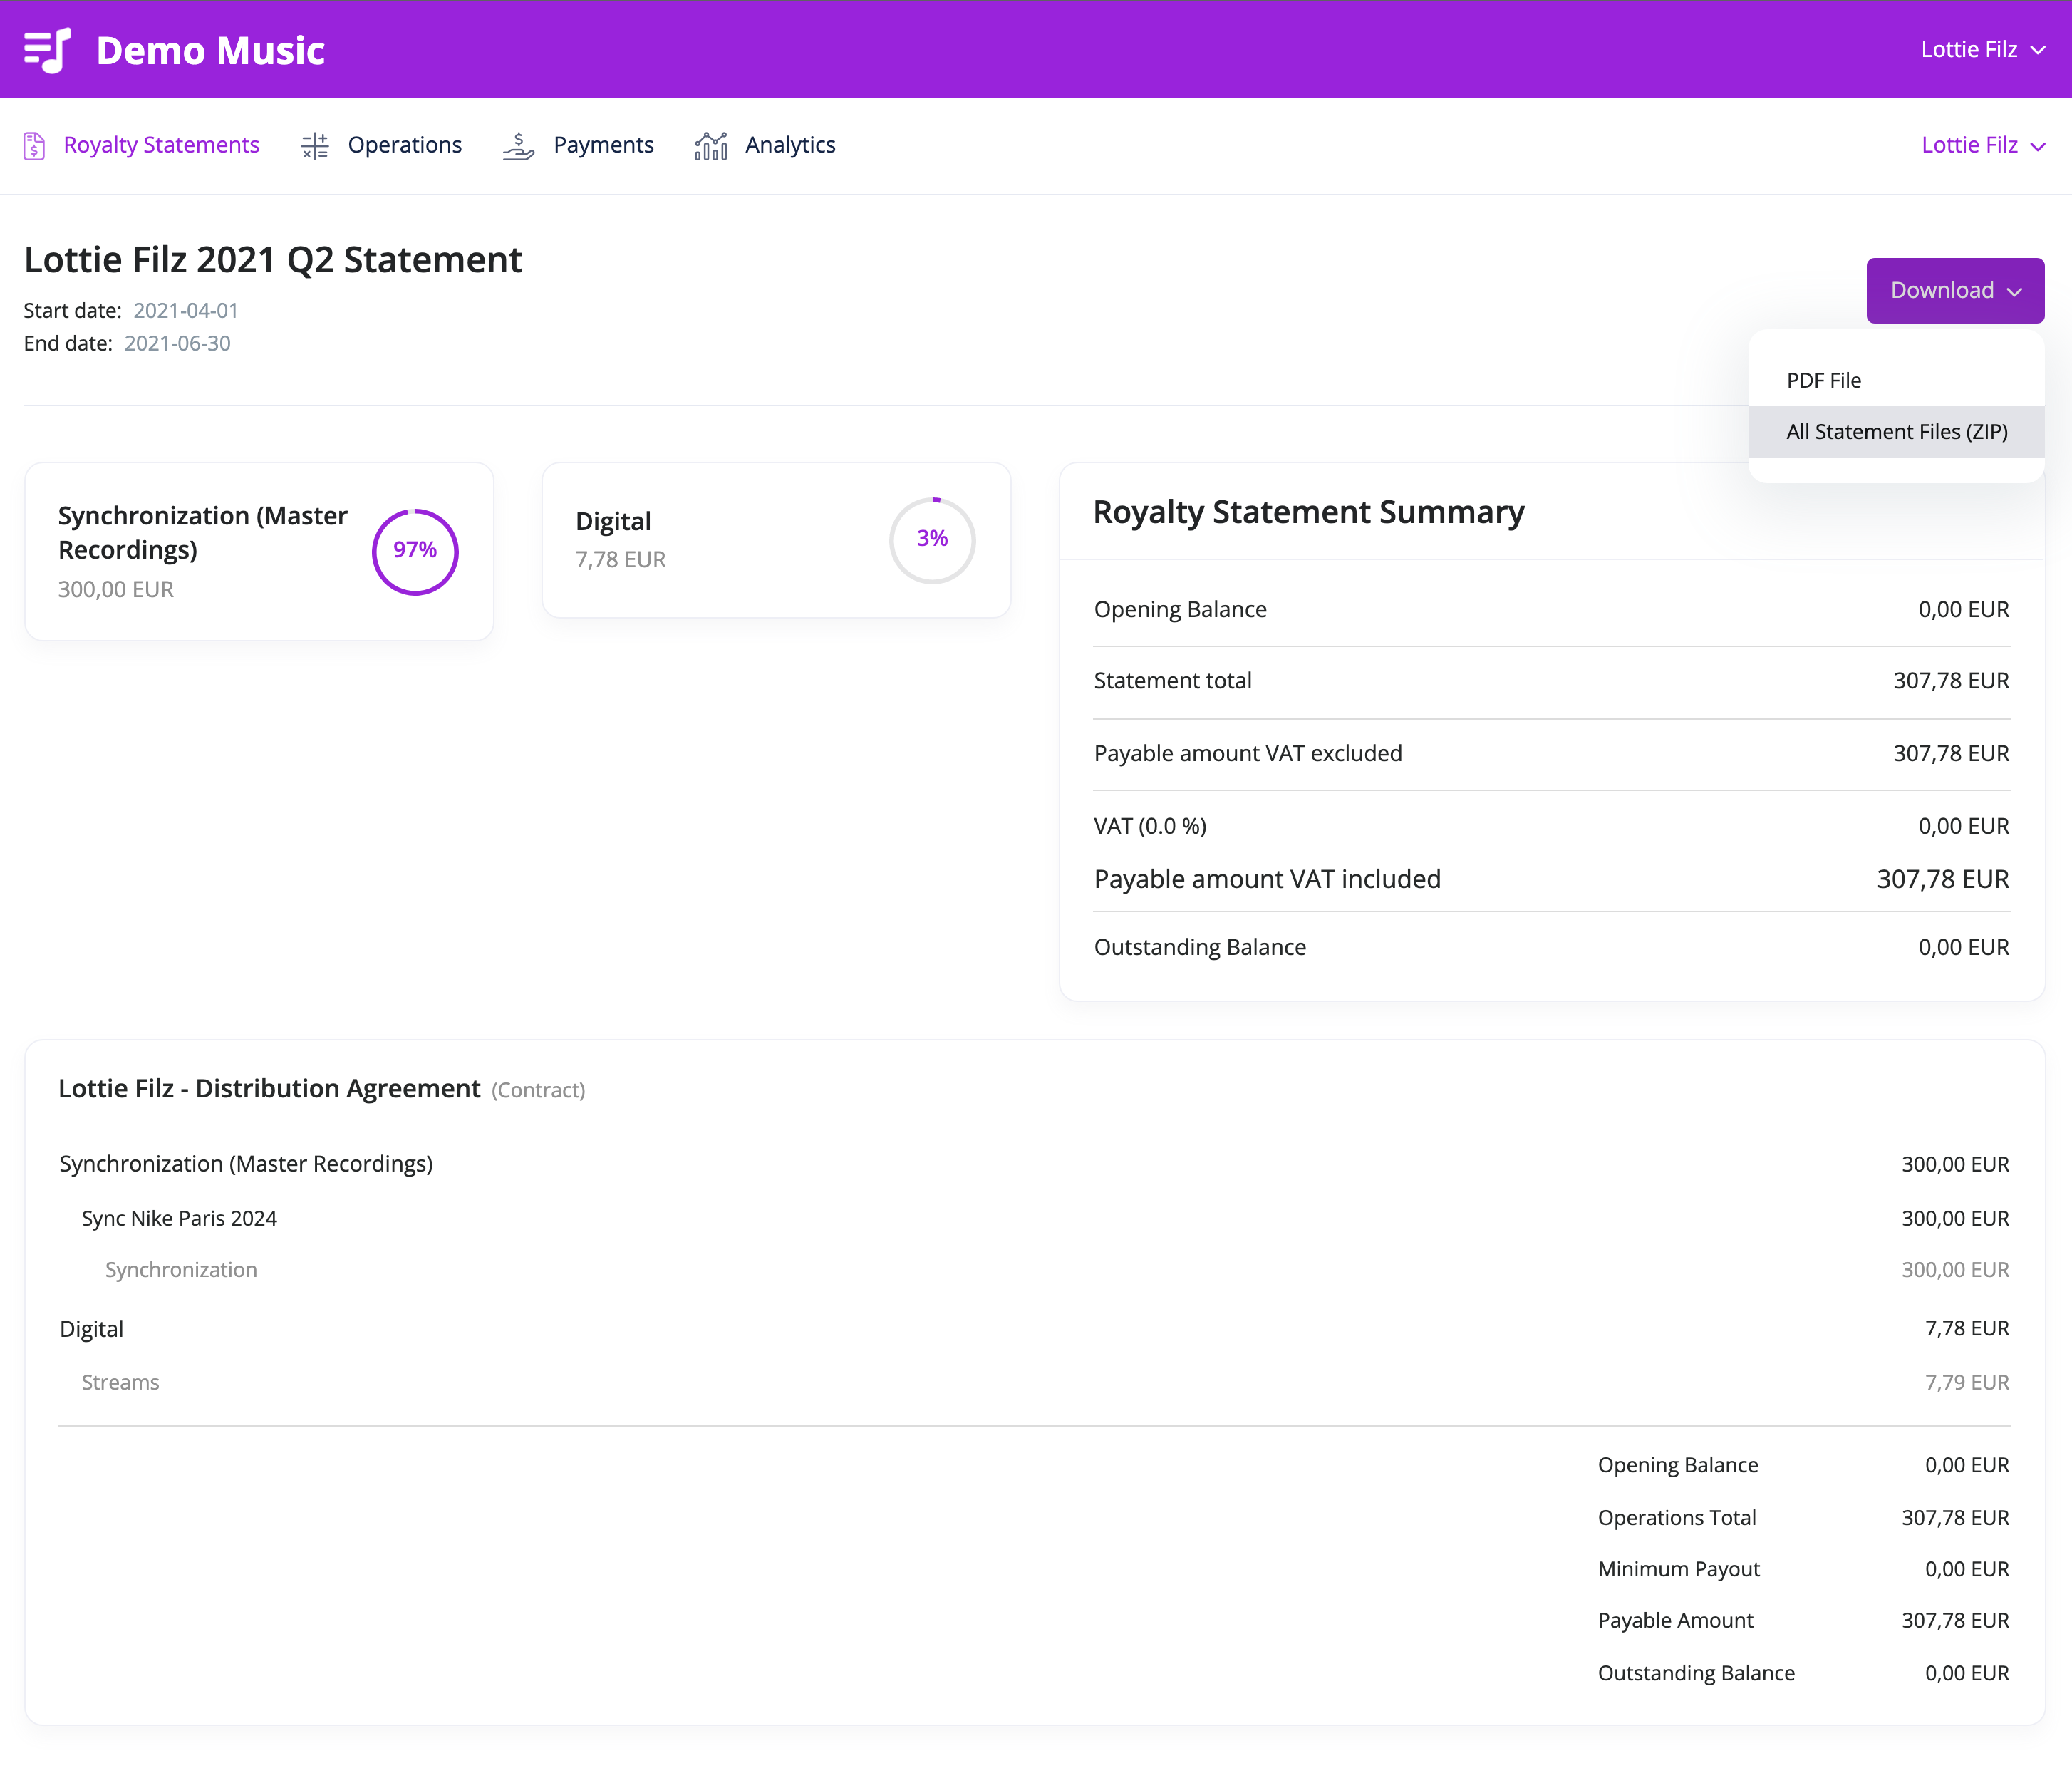Choose PDF File from Download menu
The image size is (2072, 1783).
click(1896, 380)
